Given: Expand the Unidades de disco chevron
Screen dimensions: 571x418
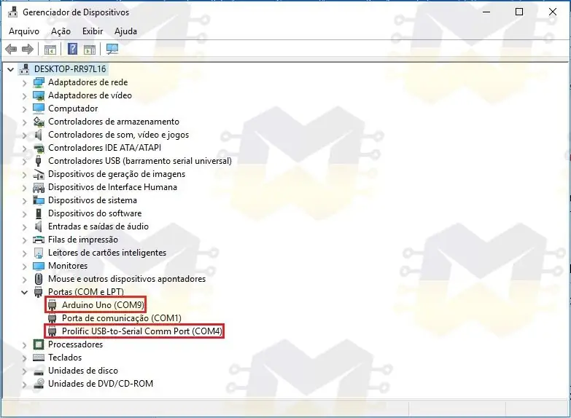Looking at the screenshot, I should 24,371.
